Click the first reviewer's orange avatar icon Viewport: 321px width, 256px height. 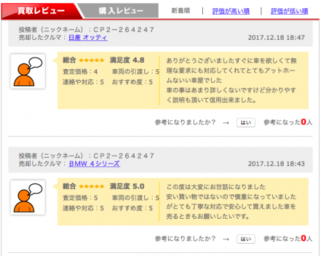[x=28, y=71]
